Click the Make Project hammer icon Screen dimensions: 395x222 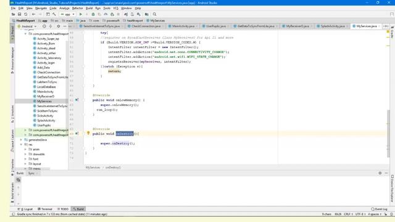[54, 14]
